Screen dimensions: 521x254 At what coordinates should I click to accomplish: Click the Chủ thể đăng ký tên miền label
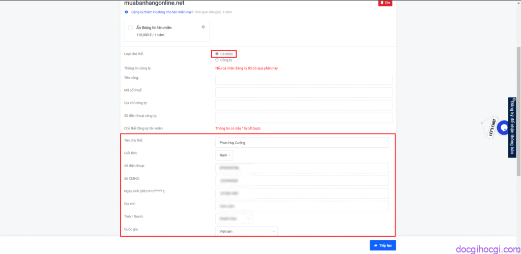pyautogui.click(x=143, y=129)
